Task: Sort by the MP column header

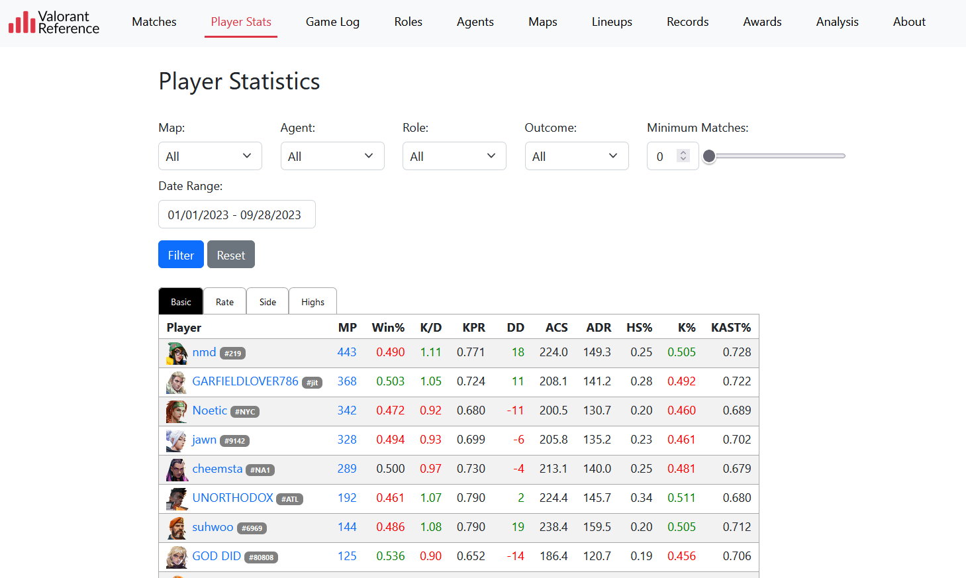Action: click(348, 328)
